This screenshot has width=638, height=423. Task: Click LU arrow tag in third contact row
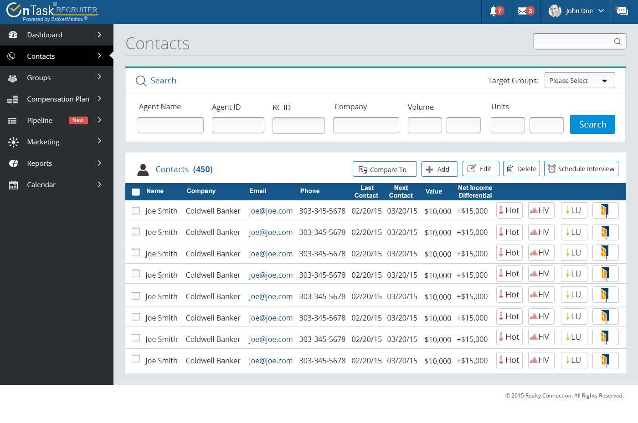tap(574, 253)
